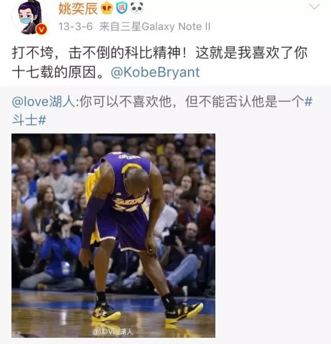Tap the blue shield badge icon
Image resolution: width=331 pixels, height=344 pixels.
[121, 8]
